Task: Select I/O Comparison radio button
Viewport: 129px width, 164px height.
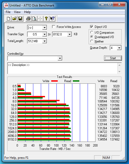Action: pyautogui.click(x=92, y=32)
